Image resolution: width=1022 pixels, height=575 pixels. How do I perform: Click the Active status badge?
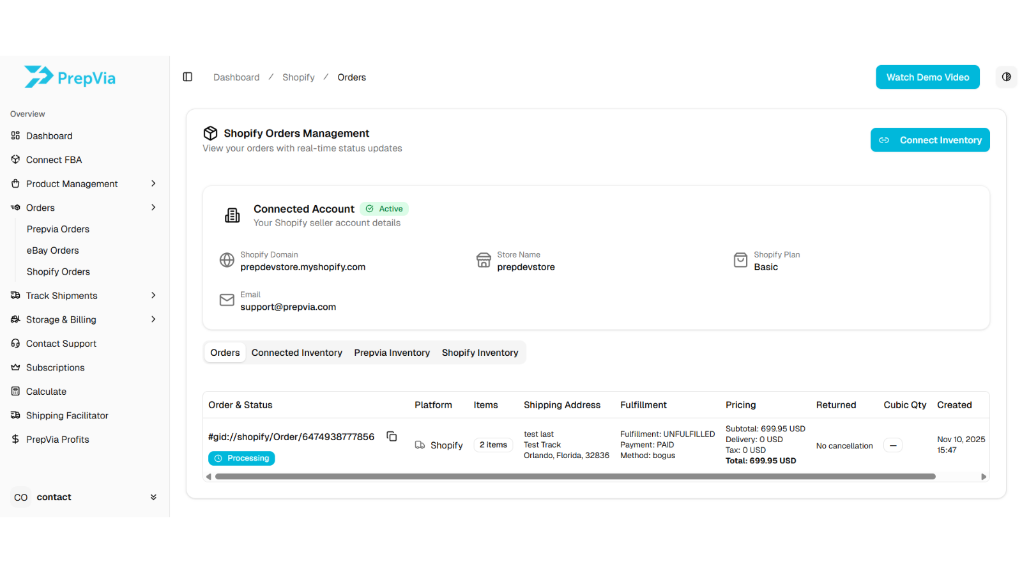(x=384, y=209)
